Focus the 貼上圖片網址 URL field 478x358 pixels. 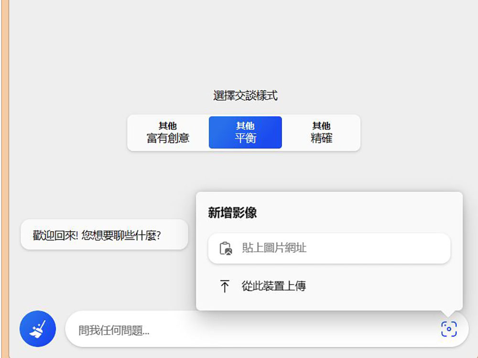pos(344,248)
